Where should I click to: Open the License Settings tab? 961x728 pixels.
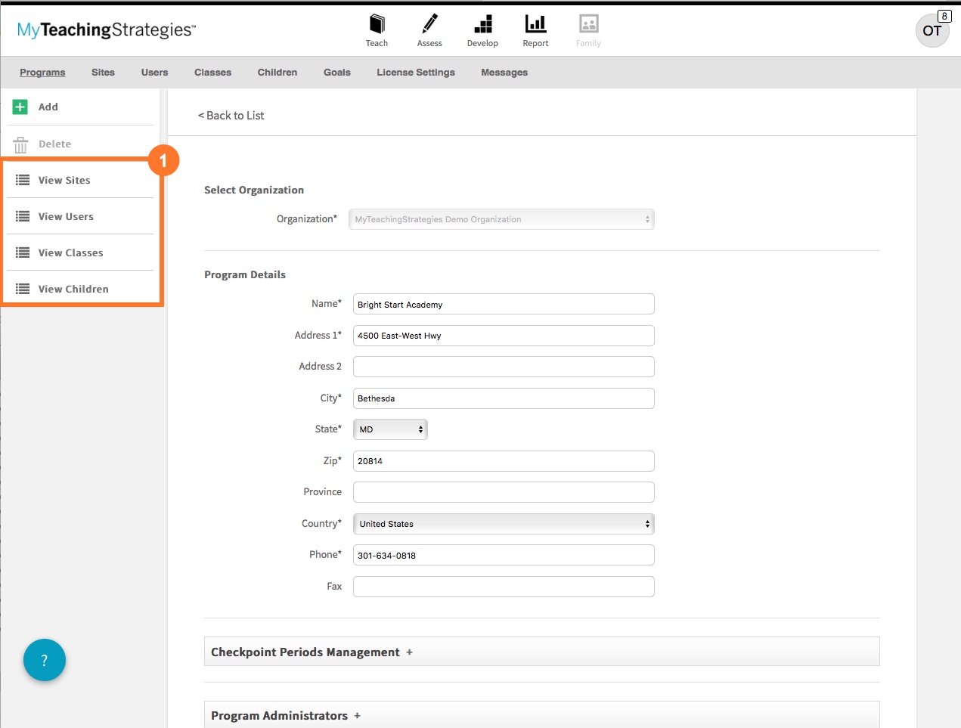point(416,73)
